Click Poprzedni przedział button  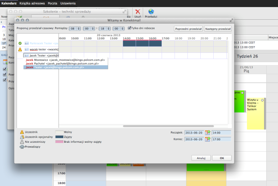pos(188,29)
